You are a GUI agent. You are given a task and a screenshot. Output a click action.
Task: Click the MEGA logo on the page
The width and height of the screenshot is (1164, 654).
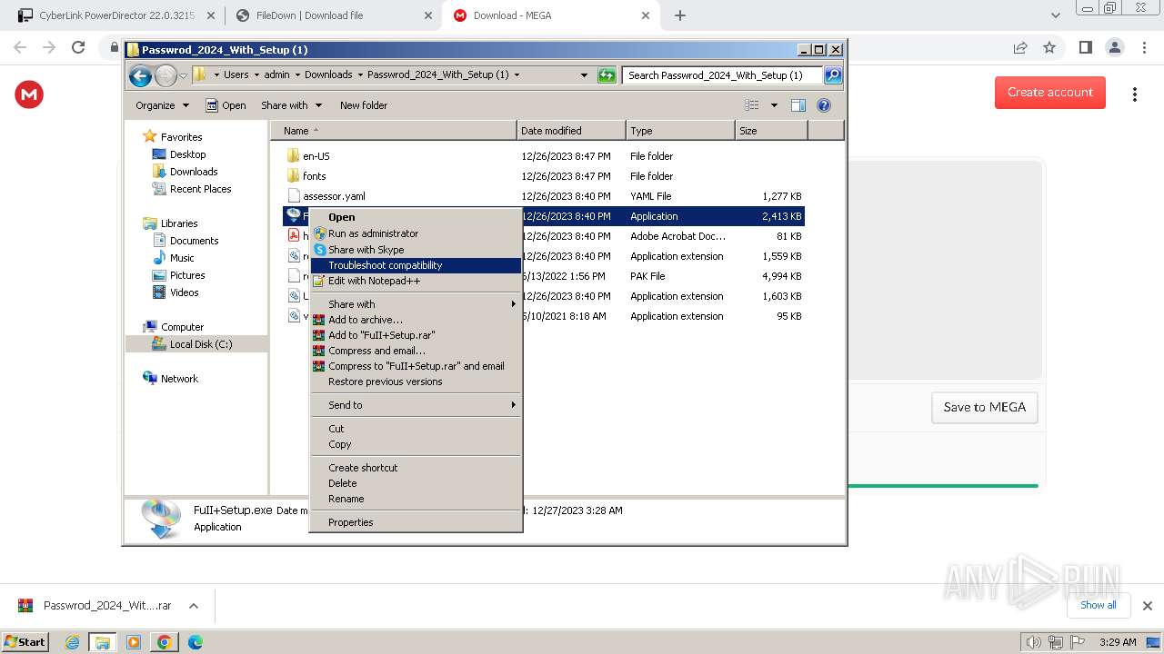pos(29,94)
